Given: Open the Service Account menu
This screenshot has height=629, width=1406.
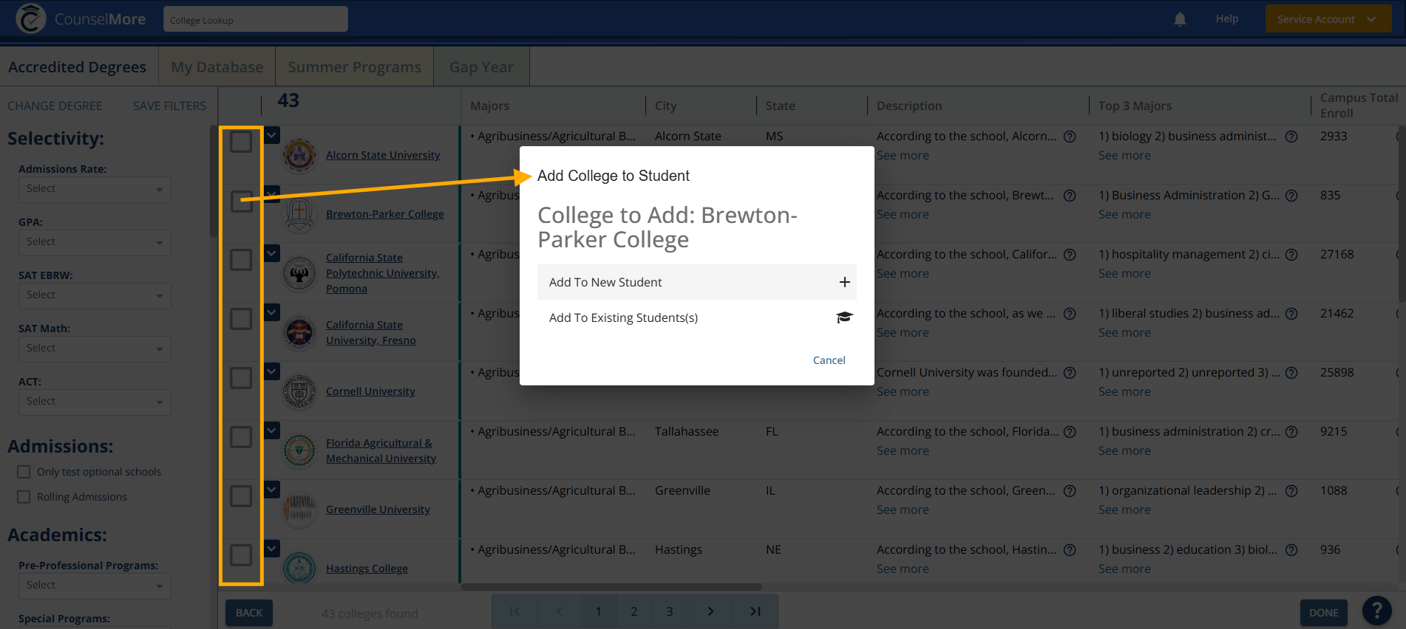Looking at the screenshot, I should (x=1328, y=19).
